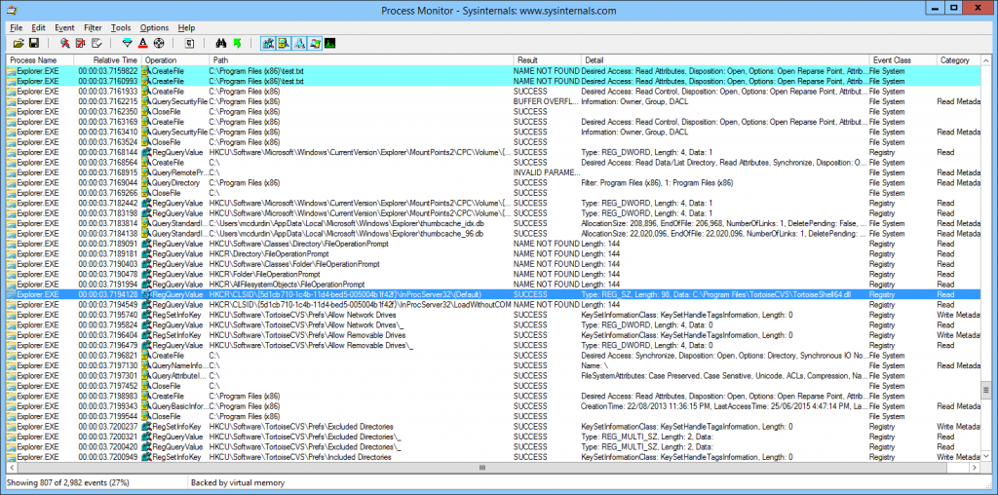Select RegSetInfoKey Allow Removable Drives row
The image size is (998, 495).
coord(494,335)
